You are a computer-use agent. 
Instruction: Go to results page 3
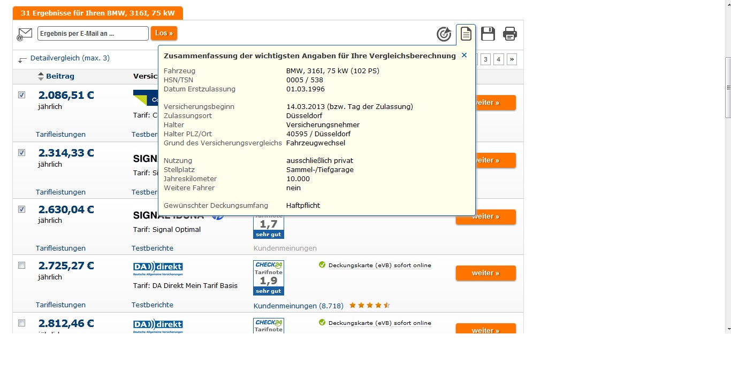[485, 59]
